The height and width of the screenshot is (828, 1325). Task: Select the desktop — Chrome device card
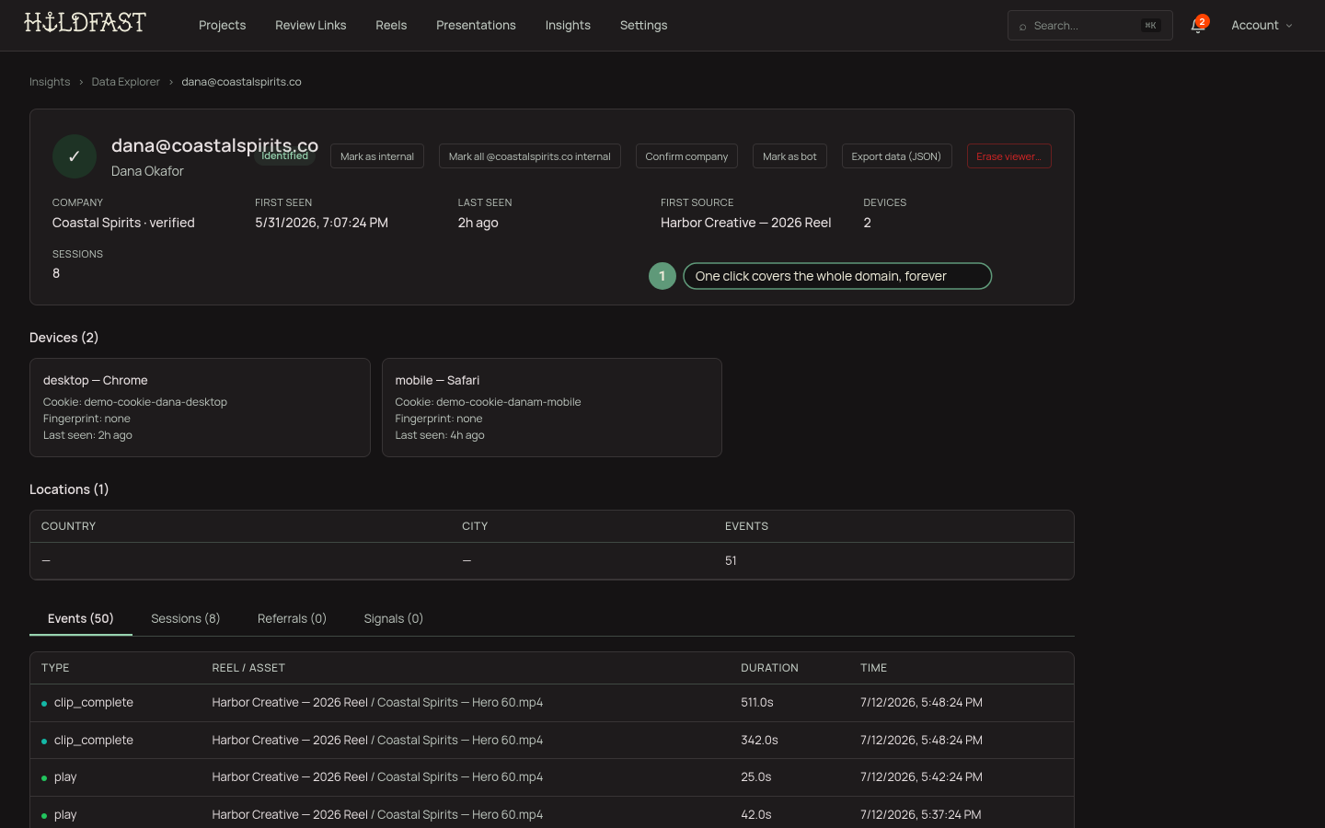click(200, 408)
